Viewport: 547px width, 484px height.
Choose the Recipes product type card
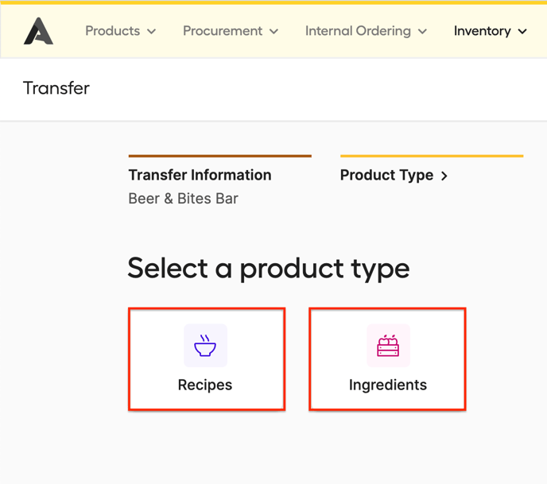click(x=207, y=359)
